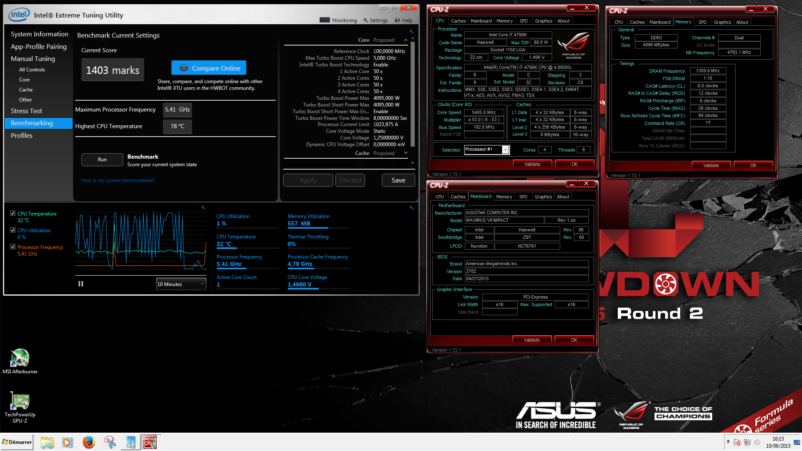Click the Max Turbo Boost CPU Speed '5,000 GHz' value
802x451 pixels.
pyautogui.click(x=385, y=58)
